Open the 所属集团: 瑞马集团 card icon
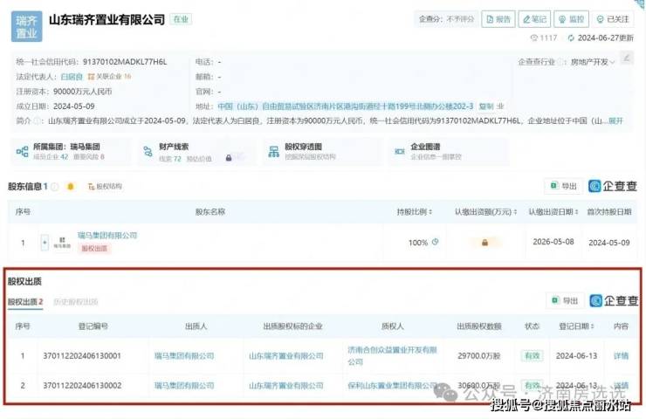646x419 pixels. click(x=22, y=152)
